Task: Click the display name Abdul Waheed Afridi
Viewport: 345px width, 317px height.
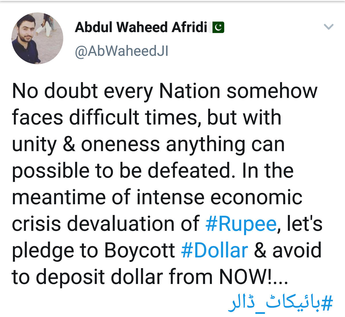Action: pos(141,27)
